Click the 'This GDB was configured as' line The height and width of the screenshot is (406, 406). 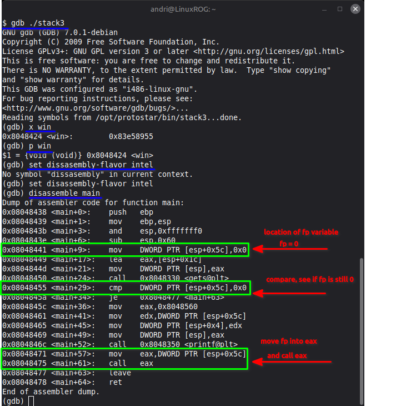coord(99,89)
